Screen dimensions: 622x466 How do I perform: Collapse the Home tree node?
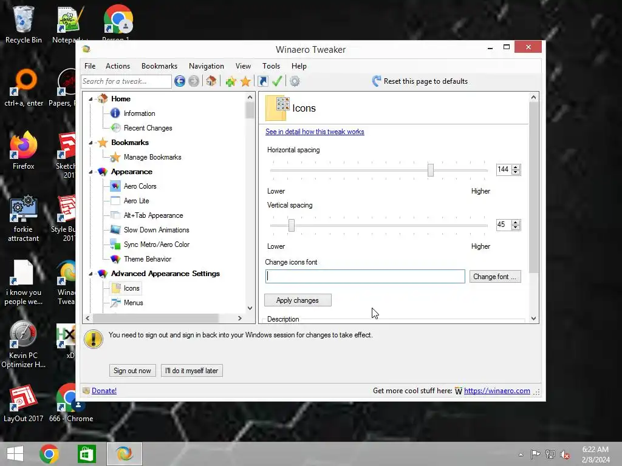click(x=91, y=99)
